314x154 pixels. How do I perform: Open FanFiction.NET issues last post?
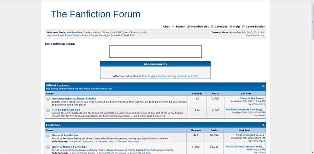click(250, 135)
